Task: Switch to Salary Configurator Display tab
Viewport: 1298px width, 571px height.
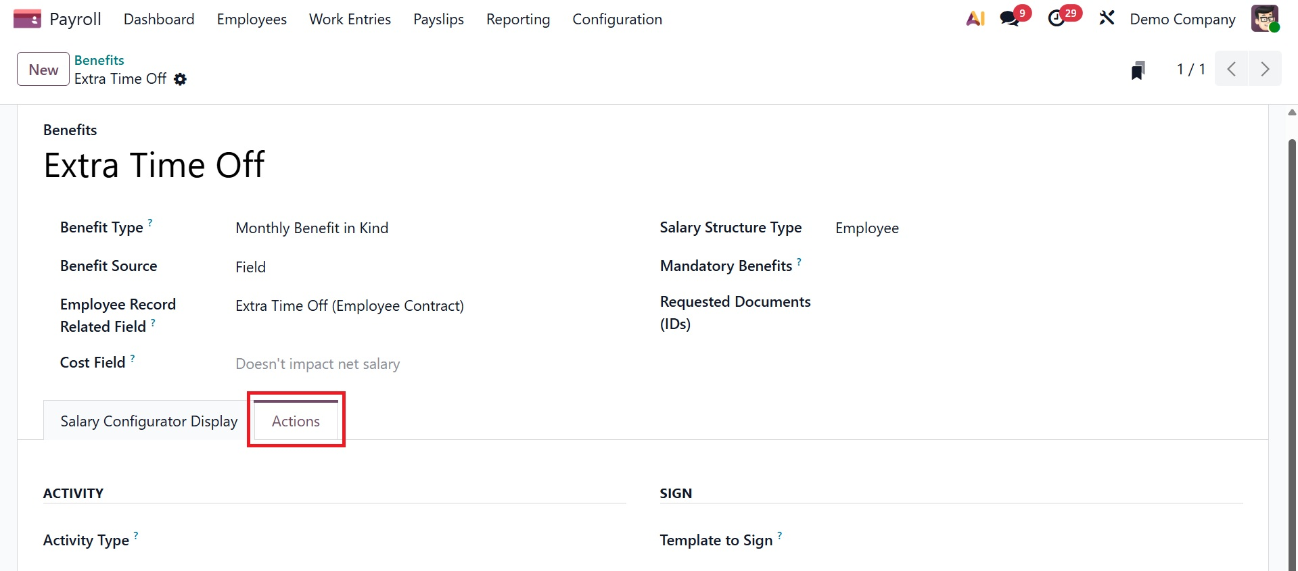Action: pos(149,422)
